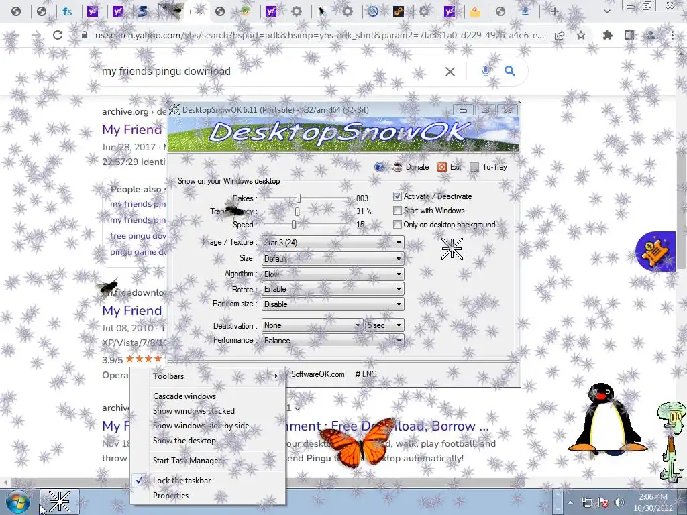687x515 pixels.
Task: Toggle Lock the taskbar menu item
Action: tap(208, 480)
